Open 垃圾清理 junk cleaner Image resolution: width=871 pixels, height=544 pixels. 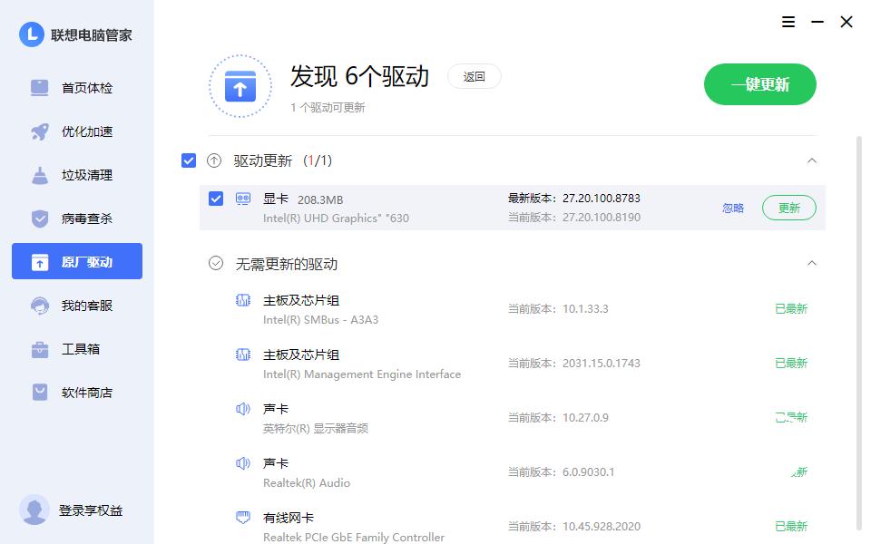[x=87, y=175]
